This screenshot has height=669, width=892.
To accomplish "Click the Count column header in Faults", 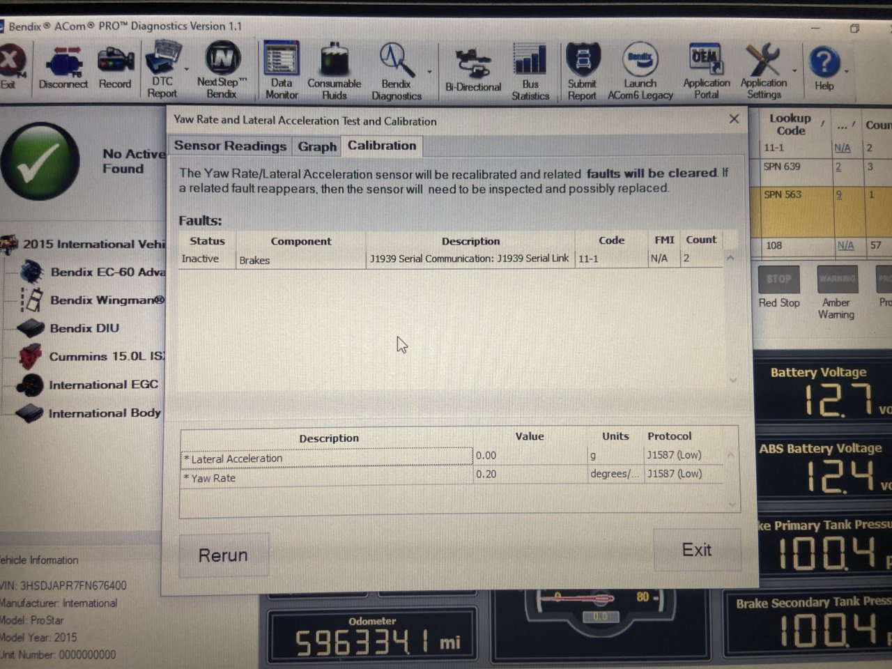I will 701,240.
